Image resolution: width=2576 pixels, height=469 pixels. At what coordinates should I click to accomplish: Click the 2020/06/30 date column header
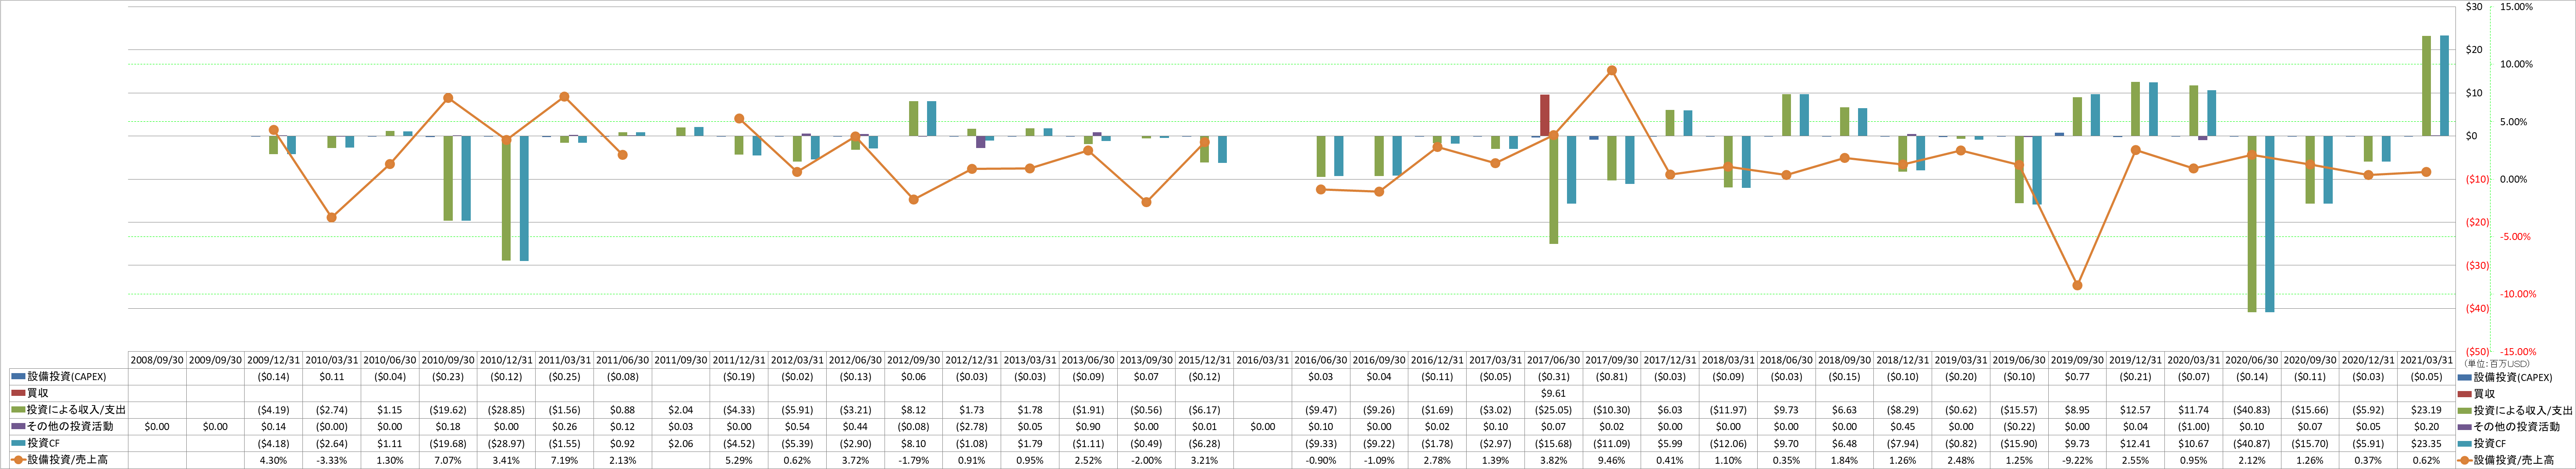click(x=2251, y=360)
